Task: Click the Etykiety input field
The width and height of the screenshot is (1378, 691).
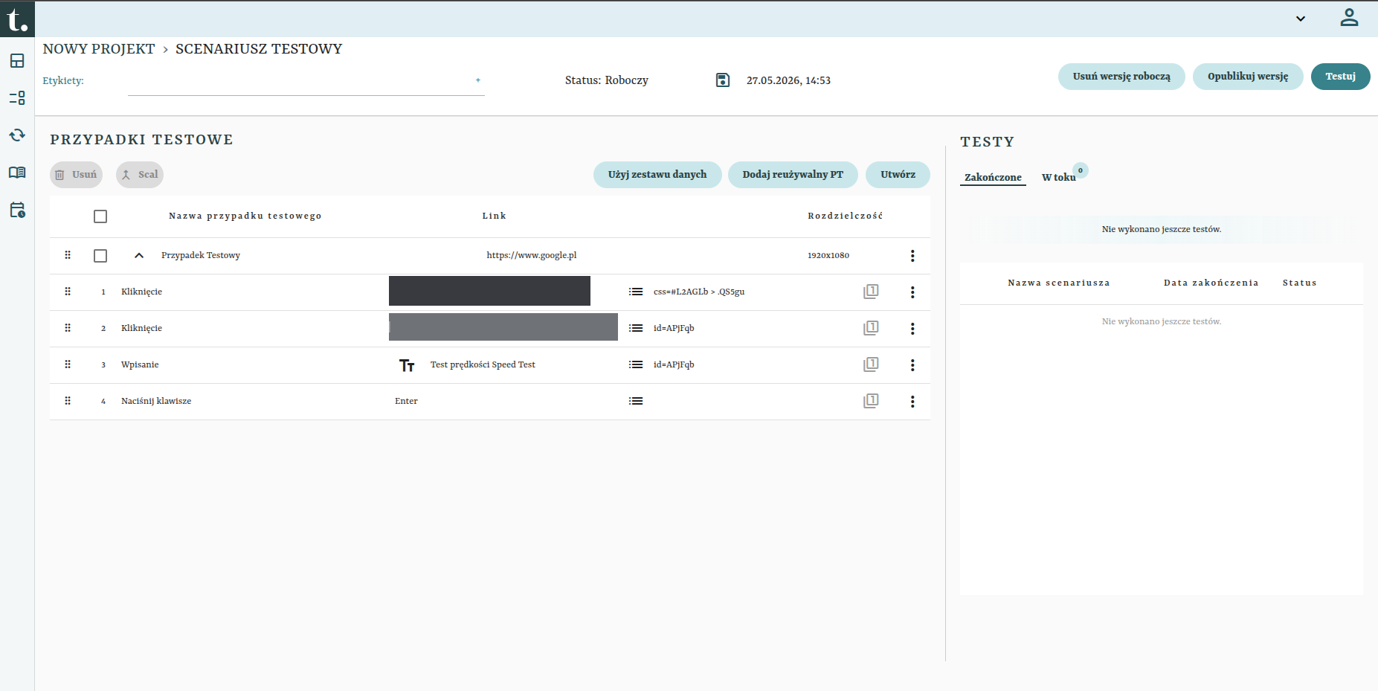Action: [306, 81]
